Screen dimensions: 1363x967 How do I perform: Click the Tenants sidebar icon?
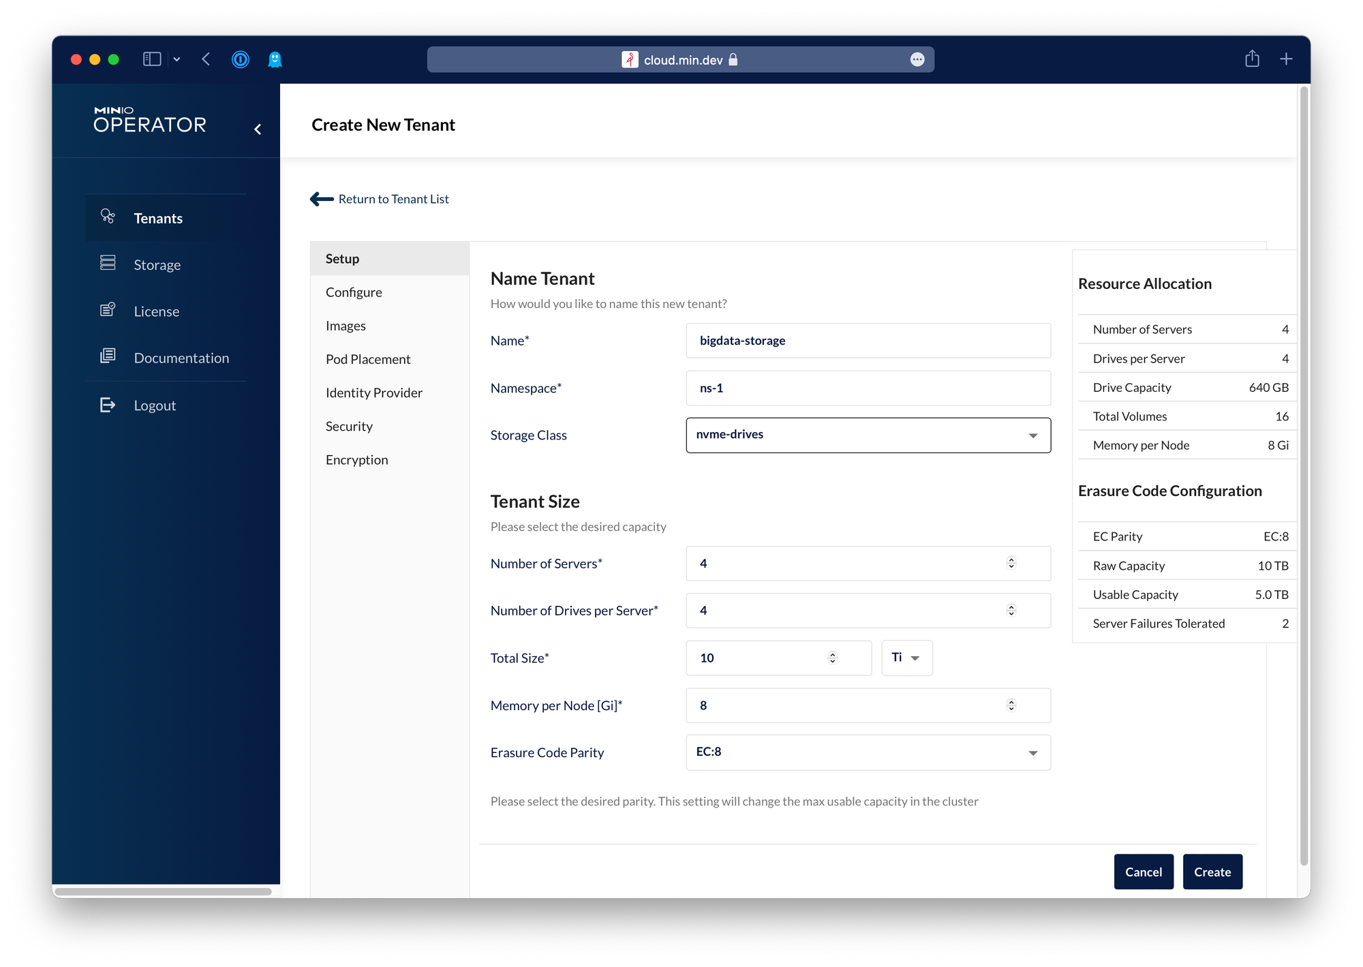(108, 217)
